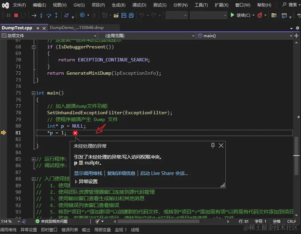Open the 局部变量 panel tab
The height and width of the screenshot is (234, 301).
(x=103, y=230)
